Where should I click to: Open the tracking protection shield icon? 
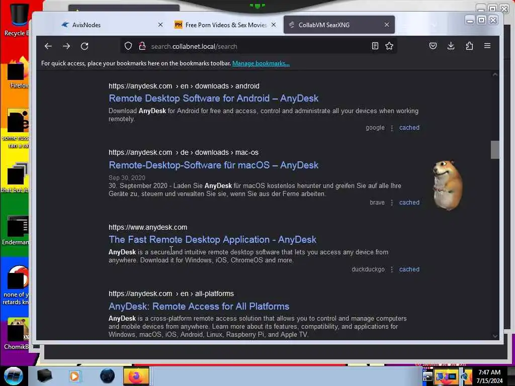[x=128, y=46]
